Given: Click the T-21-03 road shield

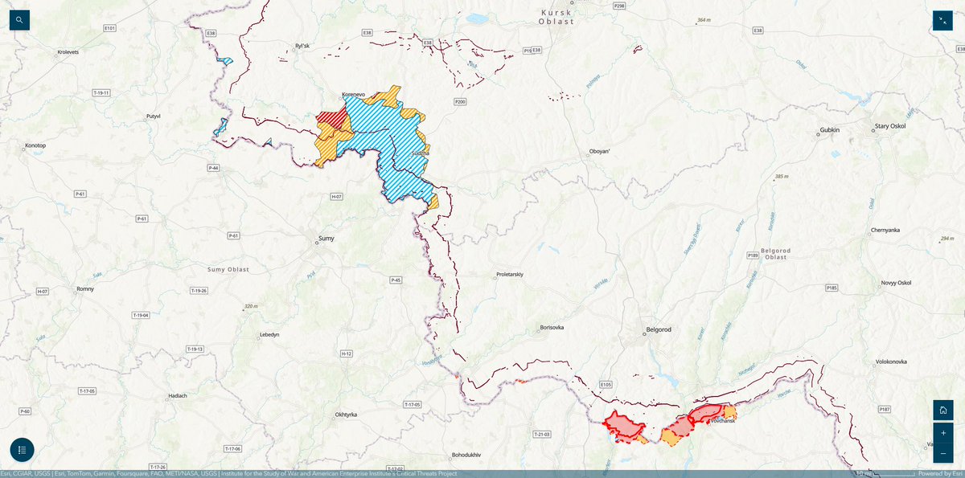Looking at the screenshot, I should tap(543, 434).
